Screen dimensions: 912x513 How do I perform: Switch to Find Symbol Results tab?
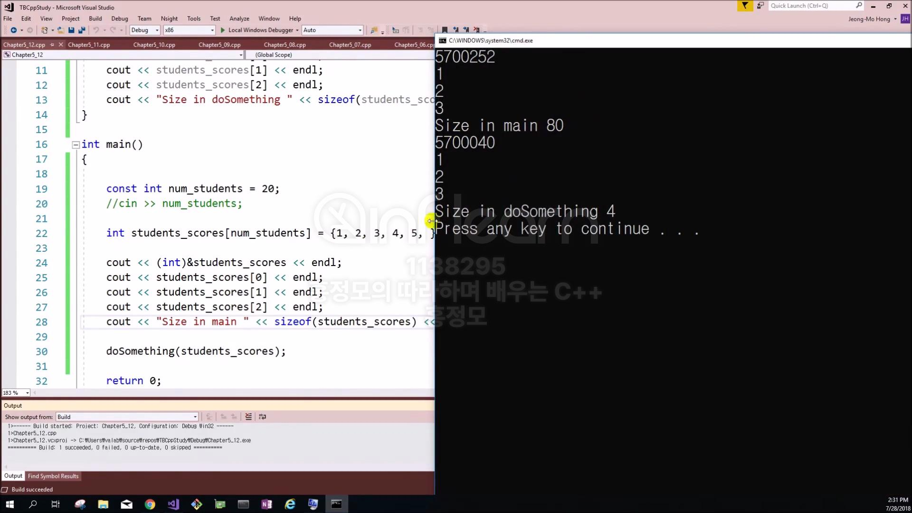(53, 476)
